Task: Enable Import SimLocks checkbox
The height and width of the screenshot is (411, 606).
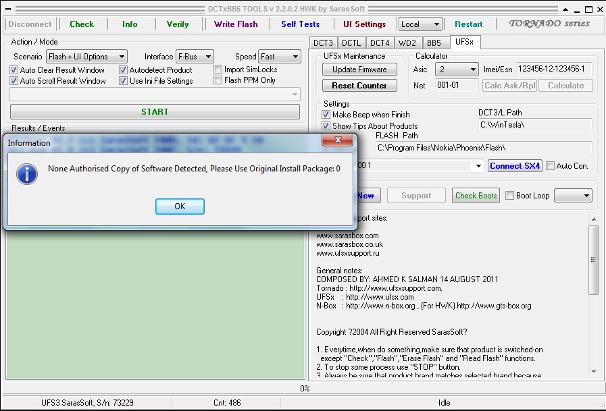Action: tap(218, 70)
